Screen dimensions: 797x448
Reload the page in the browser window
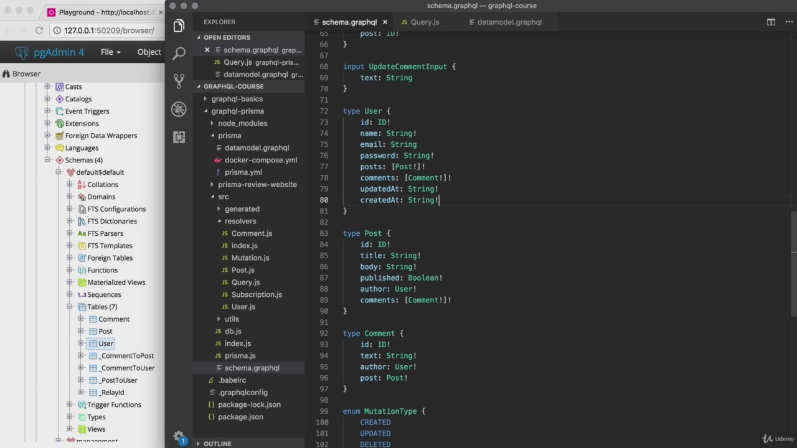39,30
